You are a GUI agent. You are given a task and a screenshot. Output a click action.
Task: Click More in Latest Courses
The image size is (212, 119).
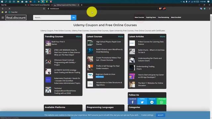pyautogui.click(x=121, y=37)
